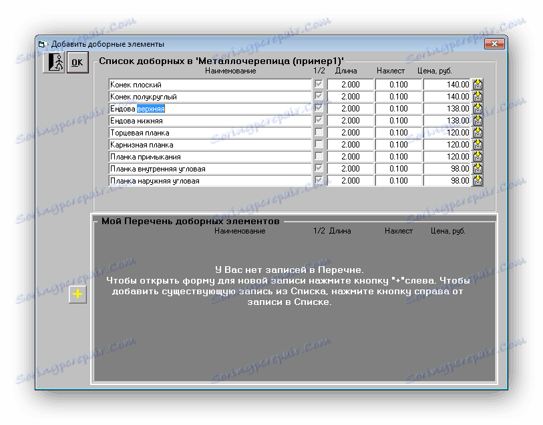Click the 'Ендова нижняя' name field
This screenshot has height=425, width=543.
click(210, 121)
